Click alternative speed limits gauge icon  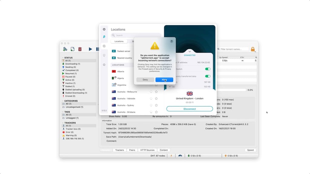[180, 156]
